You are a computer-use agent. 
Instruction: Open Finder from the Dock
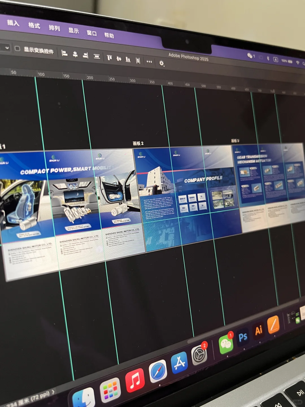pyautogui.click(x=84, y=398)
